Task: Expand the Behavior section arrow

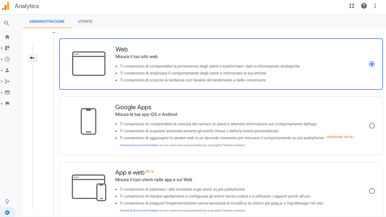Action: point(2,92)
